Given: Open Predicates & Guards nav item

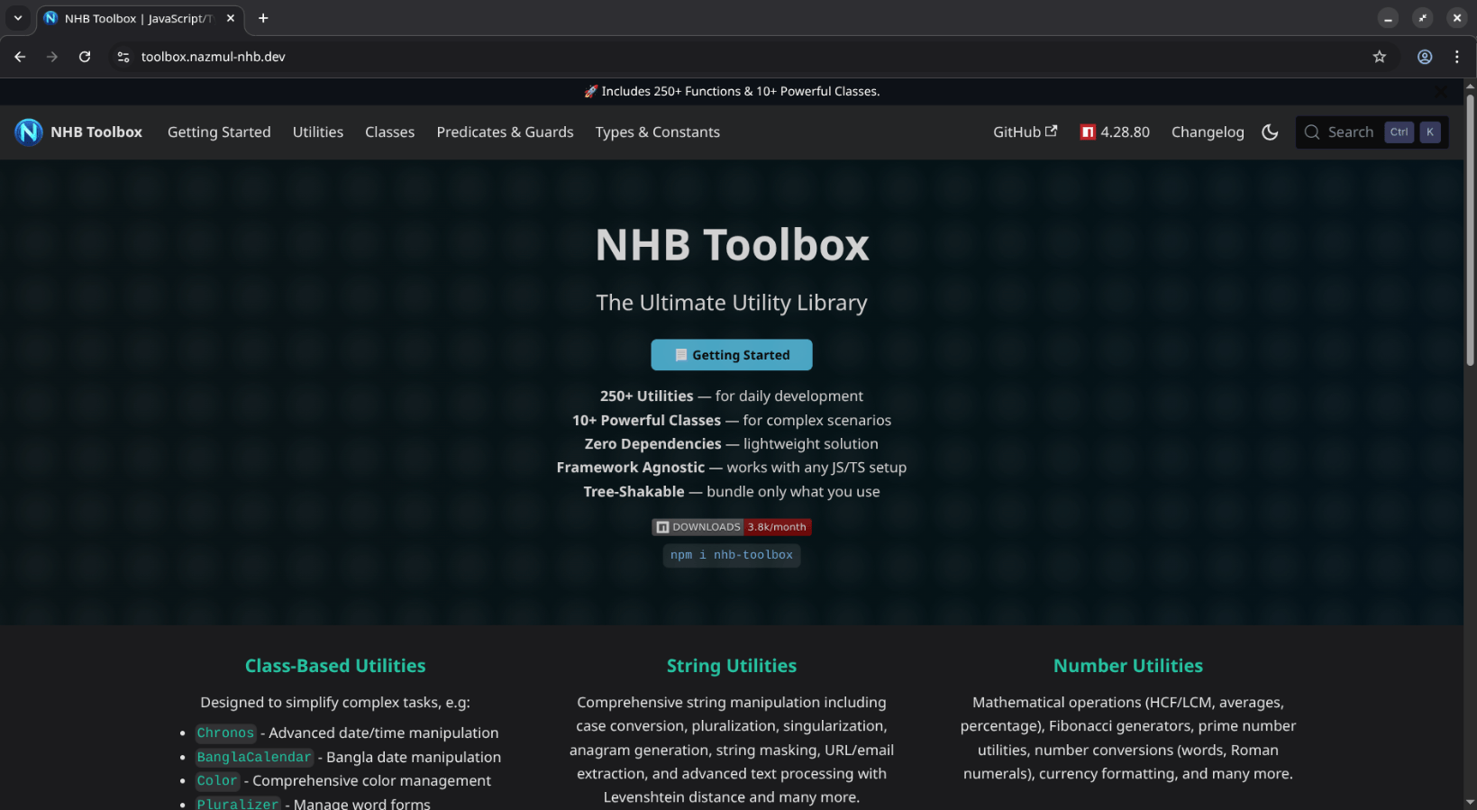Looking at the screenshot, I should click(x=505, y=132).
